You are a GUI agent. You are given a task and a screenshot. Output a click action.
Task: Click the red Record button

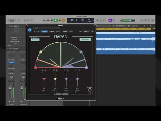click(60, 20)
